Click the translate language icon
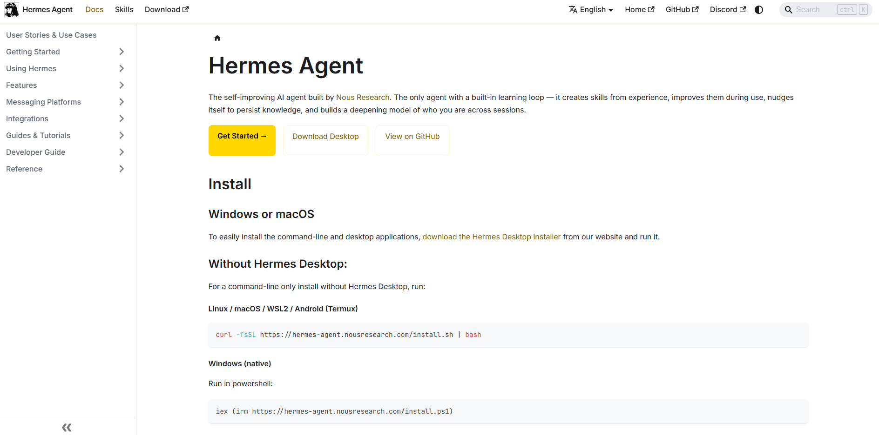The height and width of the screenshot is (435, 879). 573,9
